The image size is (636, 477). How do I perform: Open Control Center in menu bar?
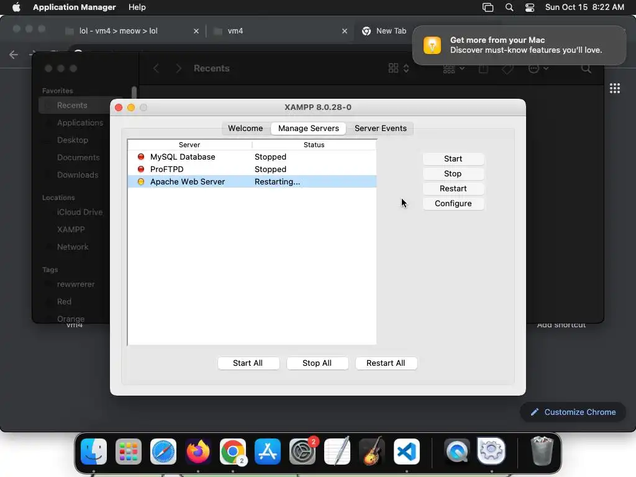[x=529, y=7]
